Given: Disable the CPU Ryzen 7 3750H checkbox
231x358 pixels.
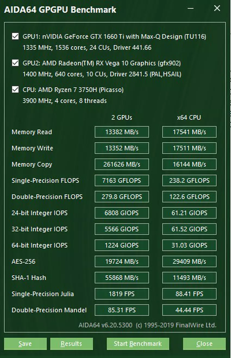Looking at the screenshot, I should pos(15,90).
